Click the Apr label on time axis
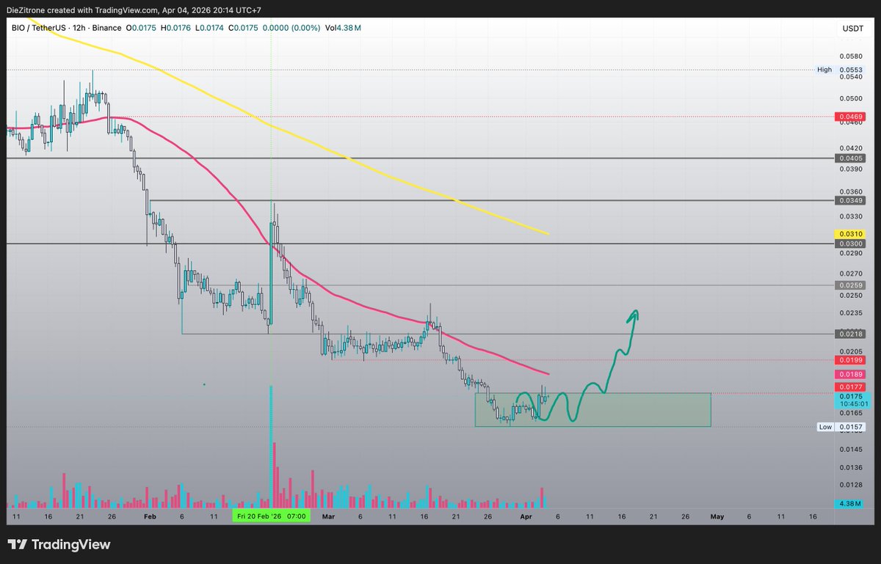The width and height of the screenshot is (881, 564). [x=526, y=516]
